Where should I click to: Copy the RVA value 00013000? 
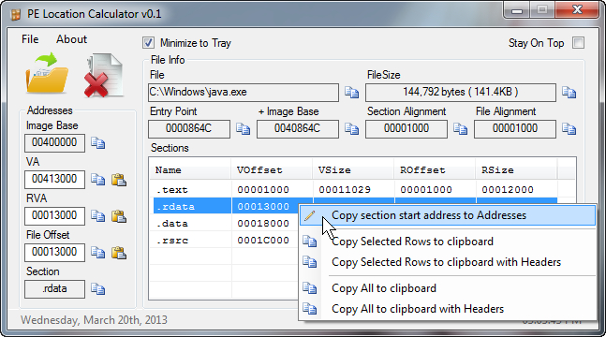point(97,216)
